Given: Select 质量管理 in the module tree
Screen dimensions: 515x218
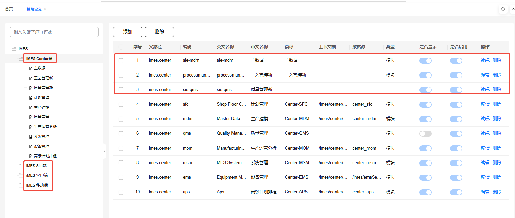Looking at the screenshot, I should click(x=41, y=117).
